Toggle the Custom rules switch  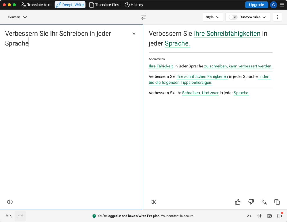pyautogui.click(x=233, y=17)
